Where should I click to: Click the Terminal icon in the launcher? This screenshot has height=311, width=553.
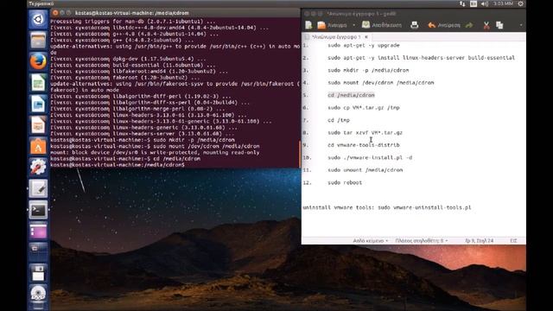point(38,210)
